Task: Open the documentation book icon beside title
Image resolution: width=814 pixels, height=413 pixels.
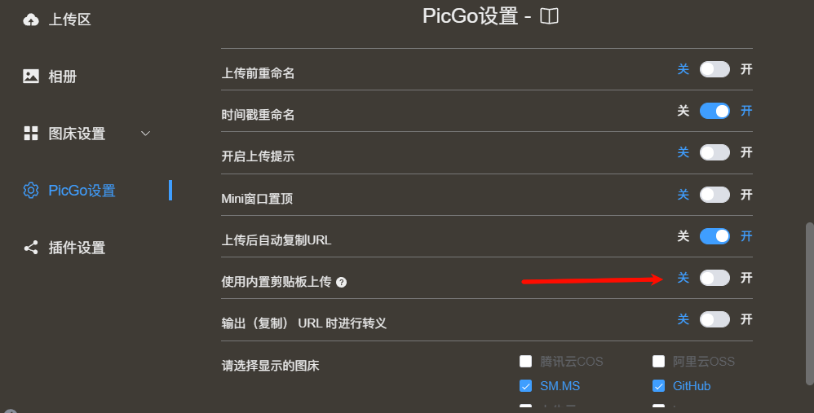Action: [550, 16]
